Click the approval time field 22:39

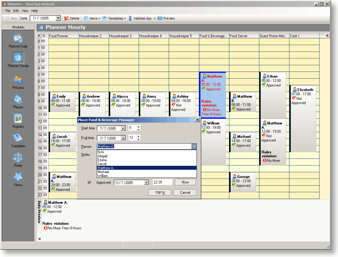[x=162, y=182]
